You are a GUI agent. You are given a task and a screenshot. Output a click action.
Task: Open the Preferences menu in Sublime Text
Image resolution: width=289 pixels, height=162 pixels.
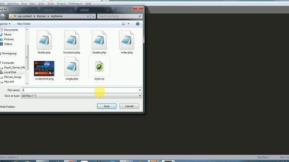(x=75, y=4)
